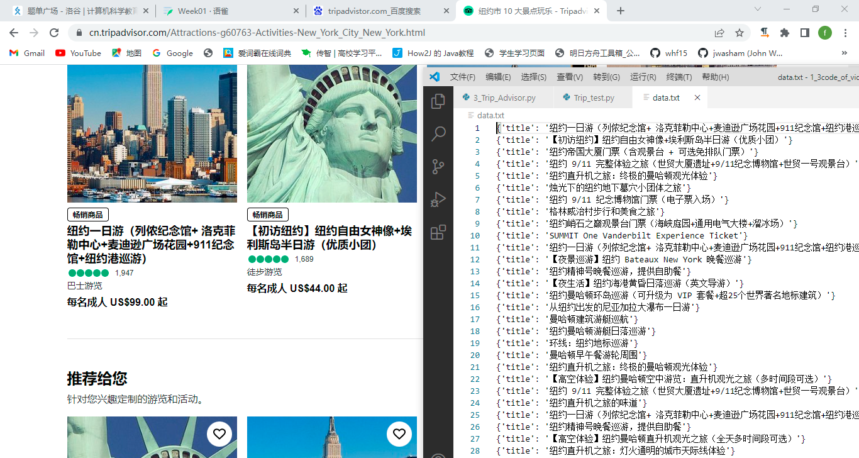Switch to the Trip_test.py editor tab

pos(593,98)
